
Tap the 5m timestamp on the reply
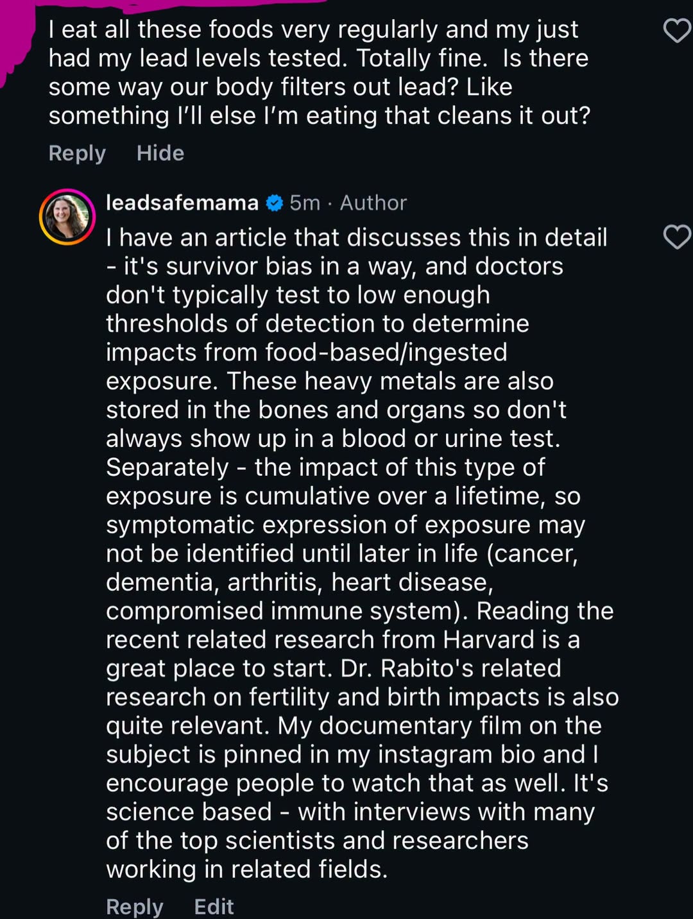point(305,203)
